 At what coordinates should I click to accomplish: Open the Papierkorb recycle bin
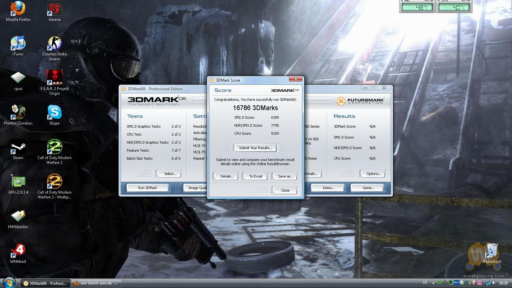coord(492,253)
